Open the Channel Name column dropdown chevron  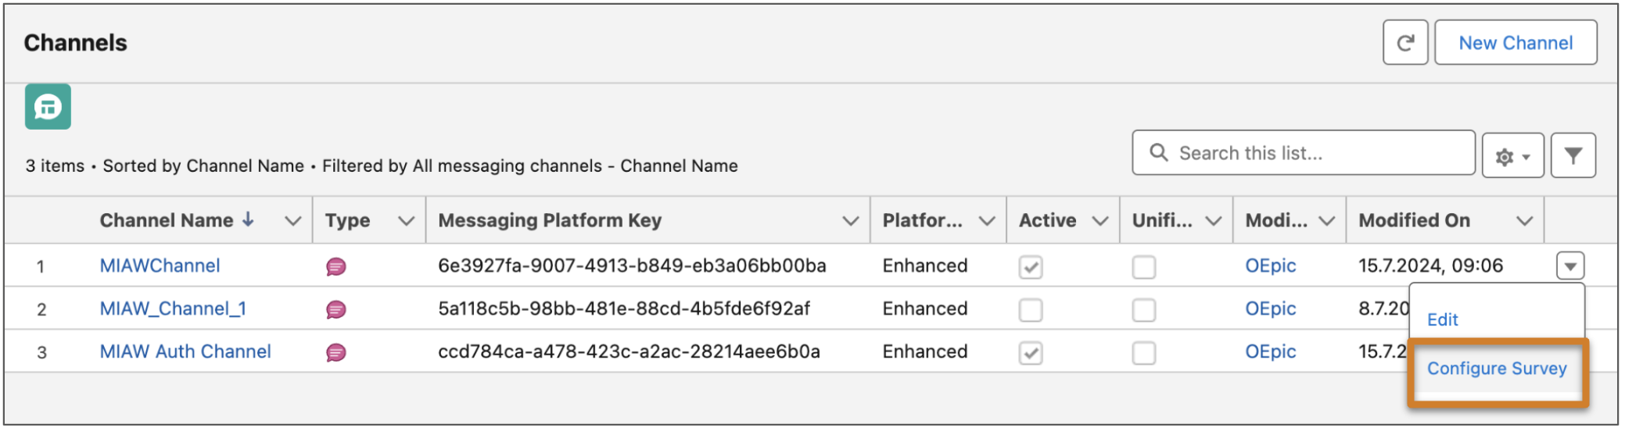293,221
